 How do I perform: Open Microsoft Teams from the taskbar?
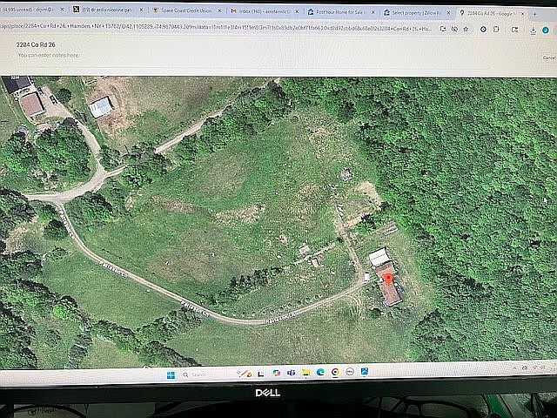tap(292, 373)
